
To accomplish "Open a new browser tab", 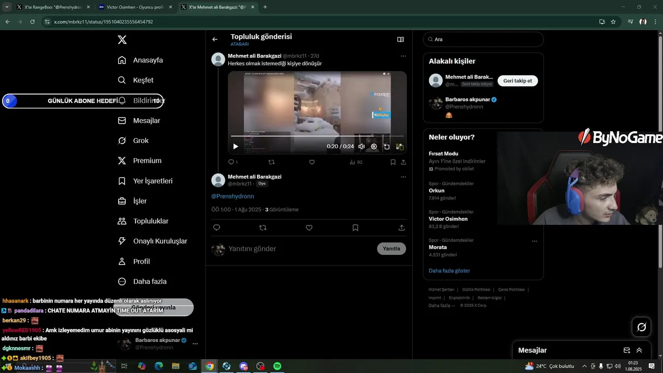I will pyautogui.click(x=265, y=7).
